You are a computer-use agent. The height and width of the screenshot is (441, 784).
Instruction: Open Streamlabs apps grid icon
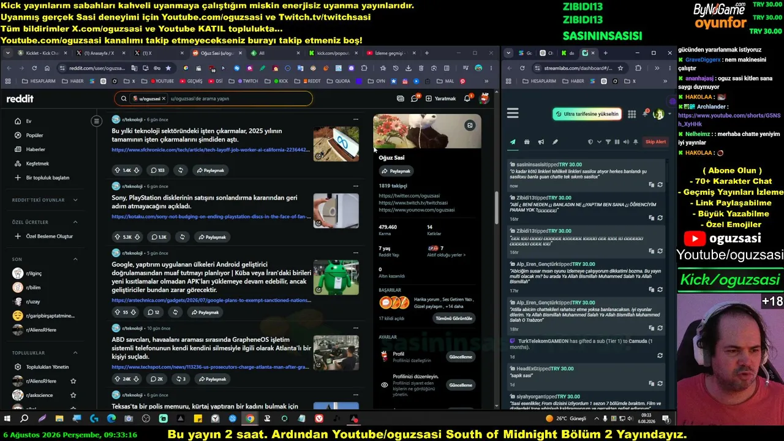pos(631,114)
